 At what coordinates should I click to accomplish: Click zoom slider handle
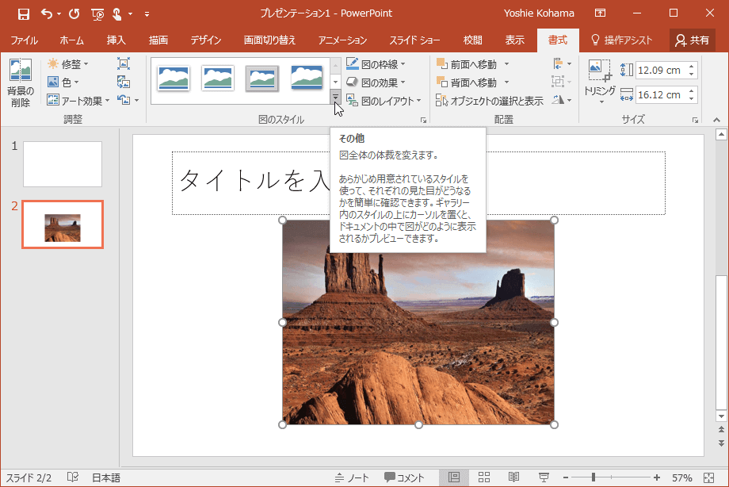(x=594, y=477)
